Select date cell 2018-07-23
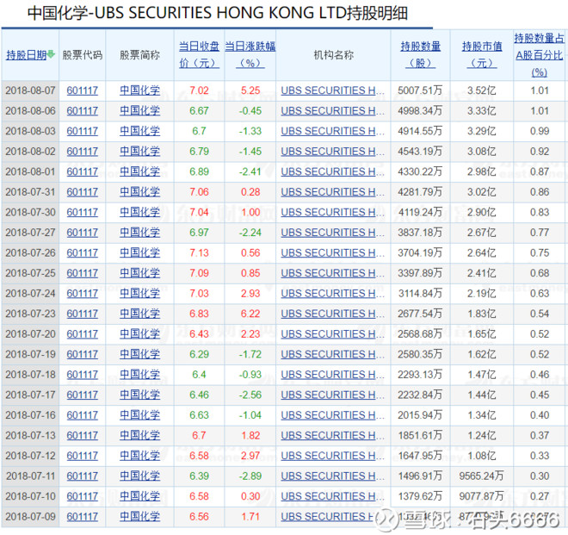The image size is (568, 535). click(x=30, y=314)
